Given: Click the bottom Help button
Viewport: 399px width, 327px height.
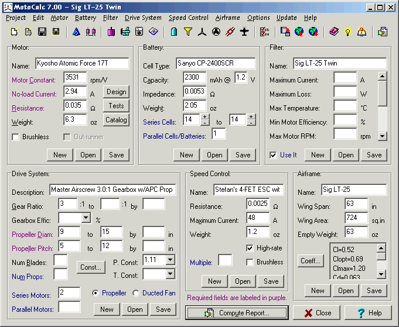Looking at the screenshot, I should click(368, 313).
